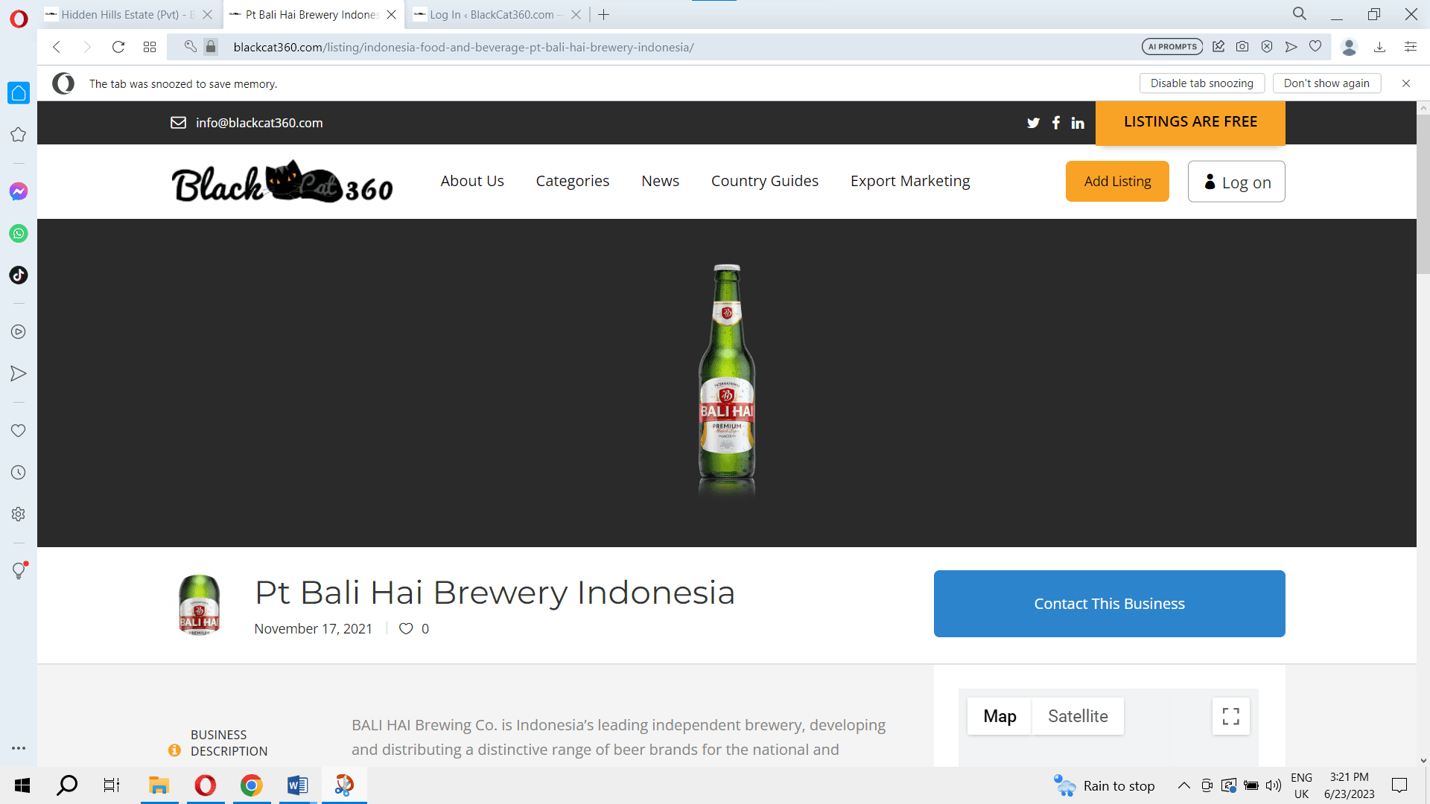Open Bookmarks star icon in sidebar
This screenshot has width=1430, height=804.
[x=19, y=135]
